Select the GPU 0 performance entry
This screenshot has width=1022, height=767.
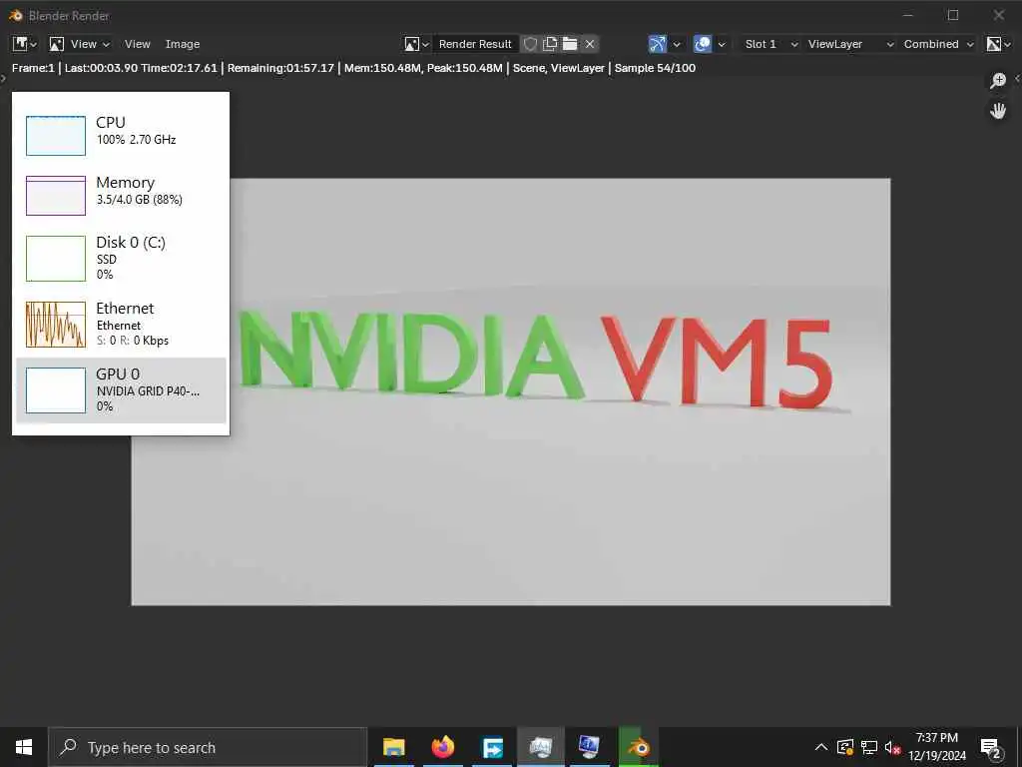pyautogui.click(x=121, y=390)
